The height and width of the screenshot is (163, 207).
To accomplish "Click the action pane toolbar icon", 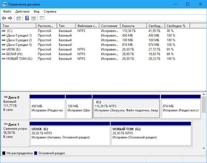I will point(33,18).
